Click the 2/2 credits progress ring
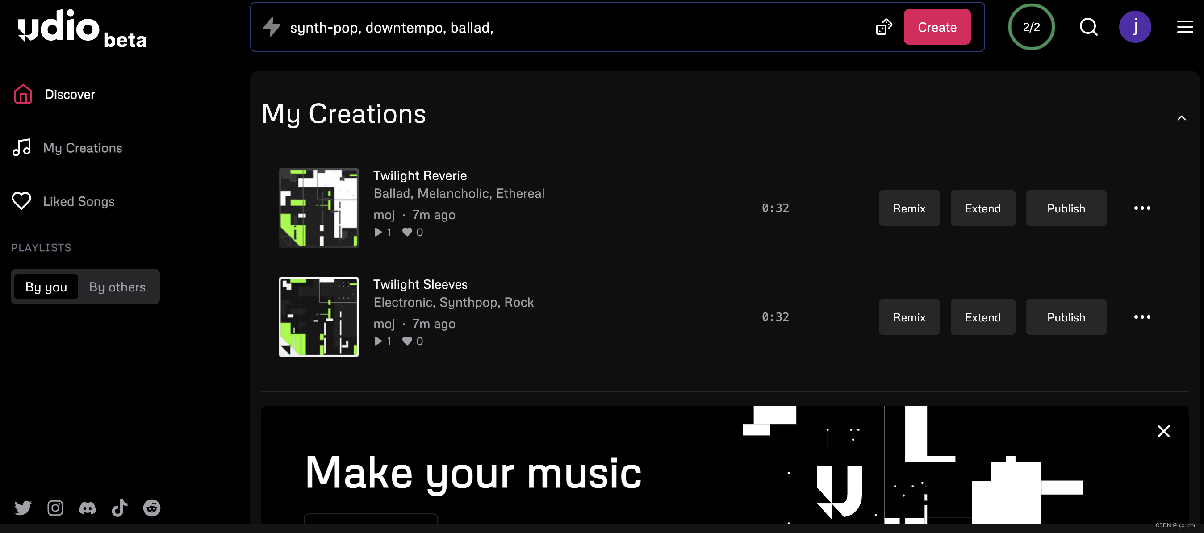The height and width of the screenshot is (533, 1204). tap(1031, 27)
